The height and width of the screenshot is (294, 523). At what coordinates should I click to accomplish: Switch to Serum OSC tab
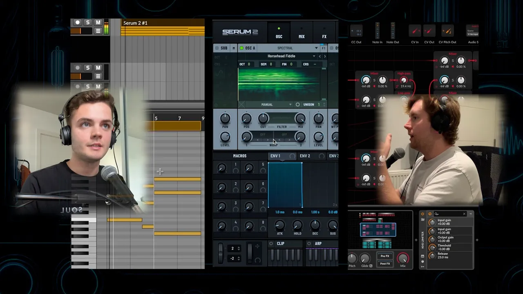279,32
